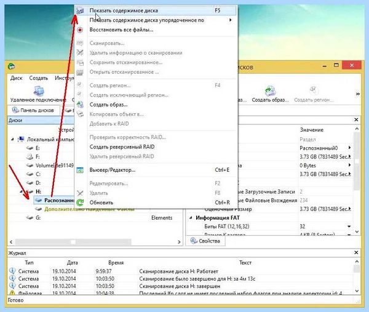Click the log panel scrollbar down arrow
This screenshot has width=369, height=312.
(x=357, y=291)
